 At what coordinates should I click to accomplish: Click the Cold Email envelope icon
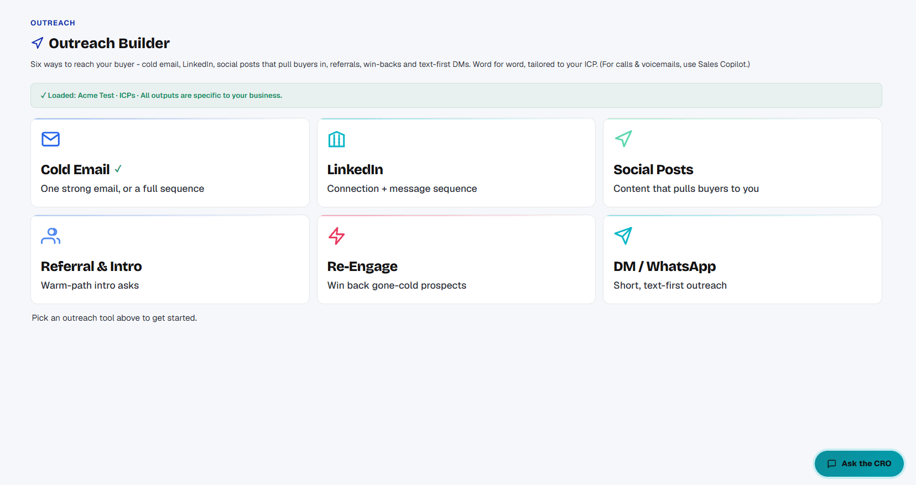(50, 139)
